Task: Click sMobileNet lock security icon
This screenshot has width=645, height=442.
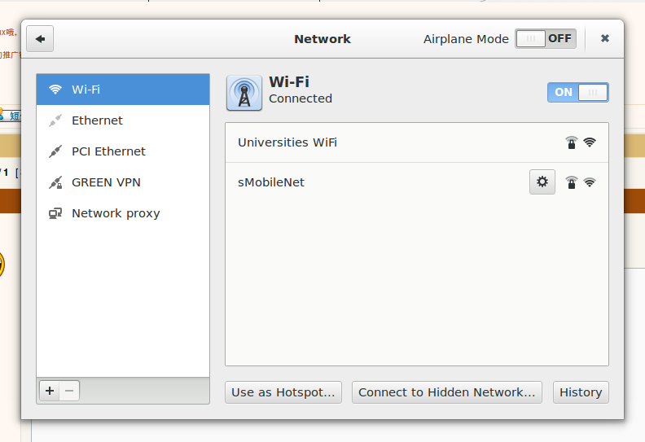Action: [572, 182]
